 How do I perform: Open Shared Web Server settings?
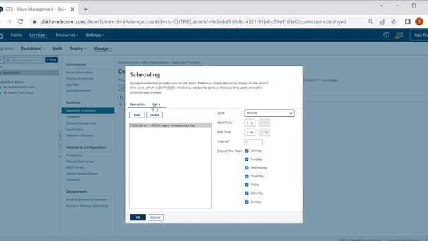pyautogui.click(x=80, y=161)
